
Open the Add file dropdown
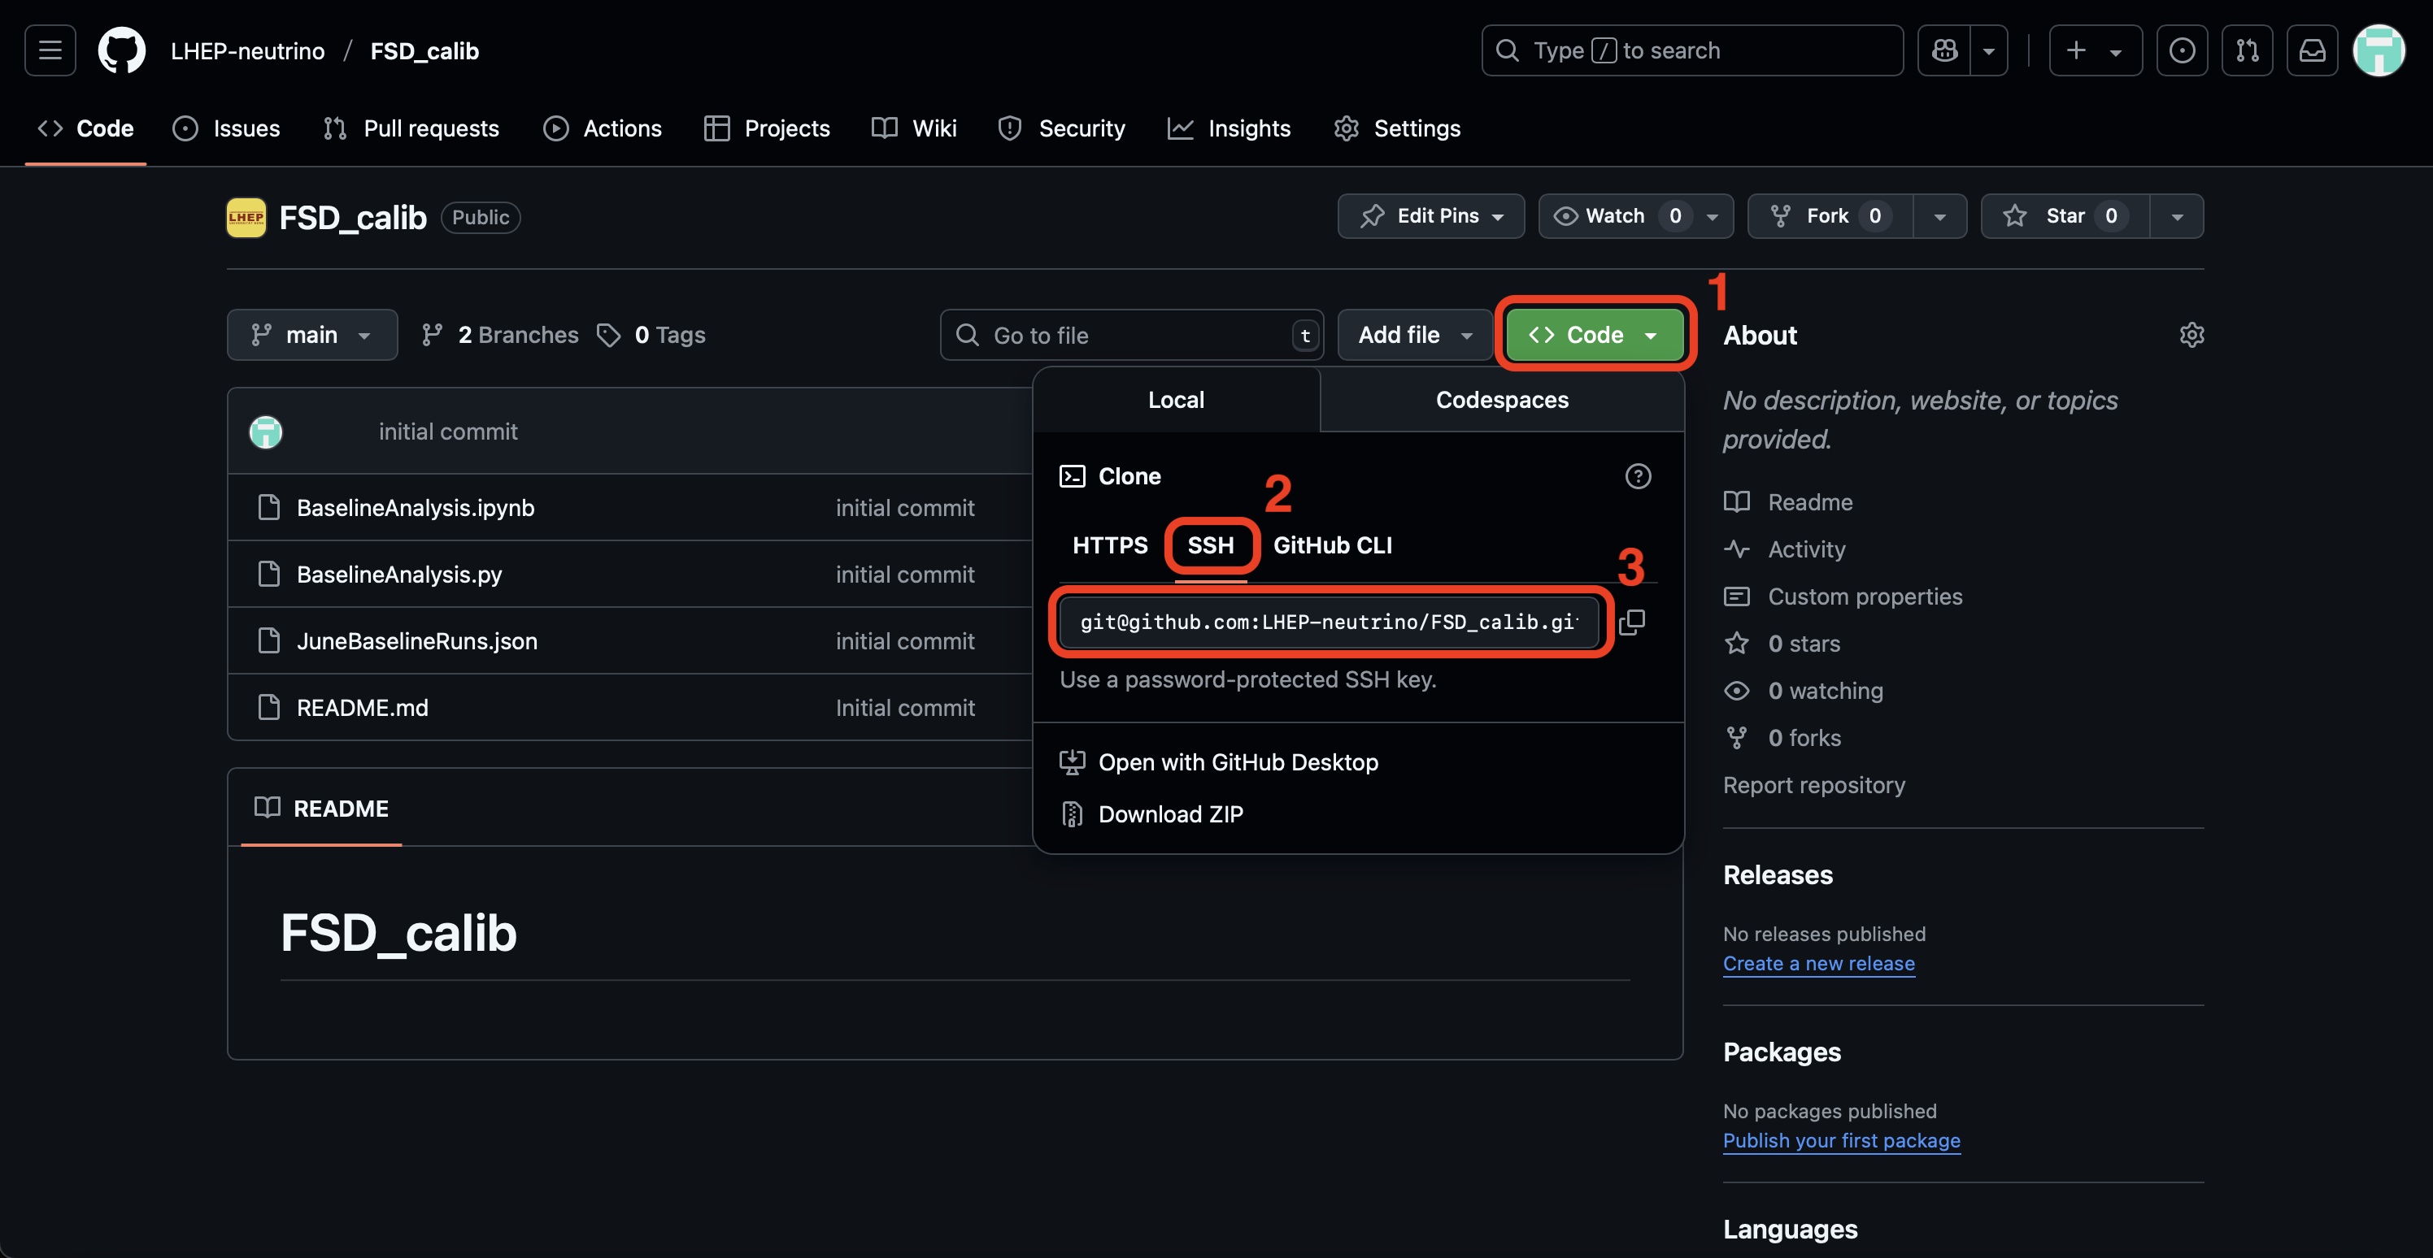pyautogui.click(x=1415, y=335)
